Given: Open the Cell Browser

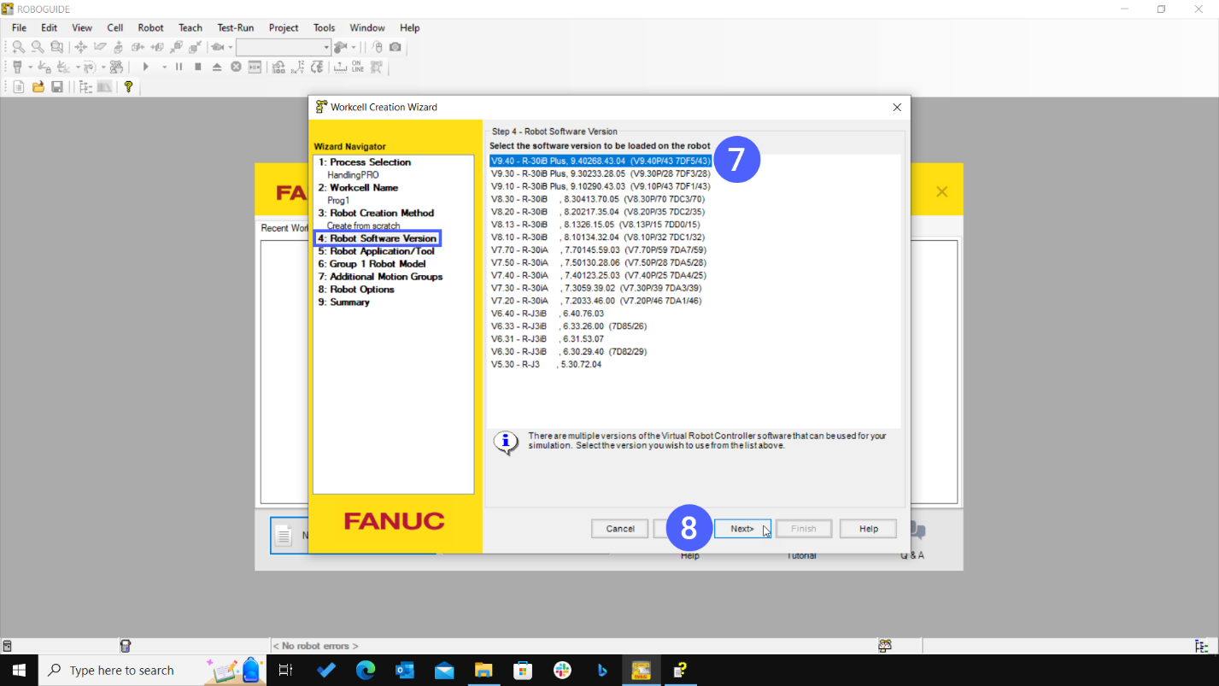Looking at the screenshot, I should 85,86.
